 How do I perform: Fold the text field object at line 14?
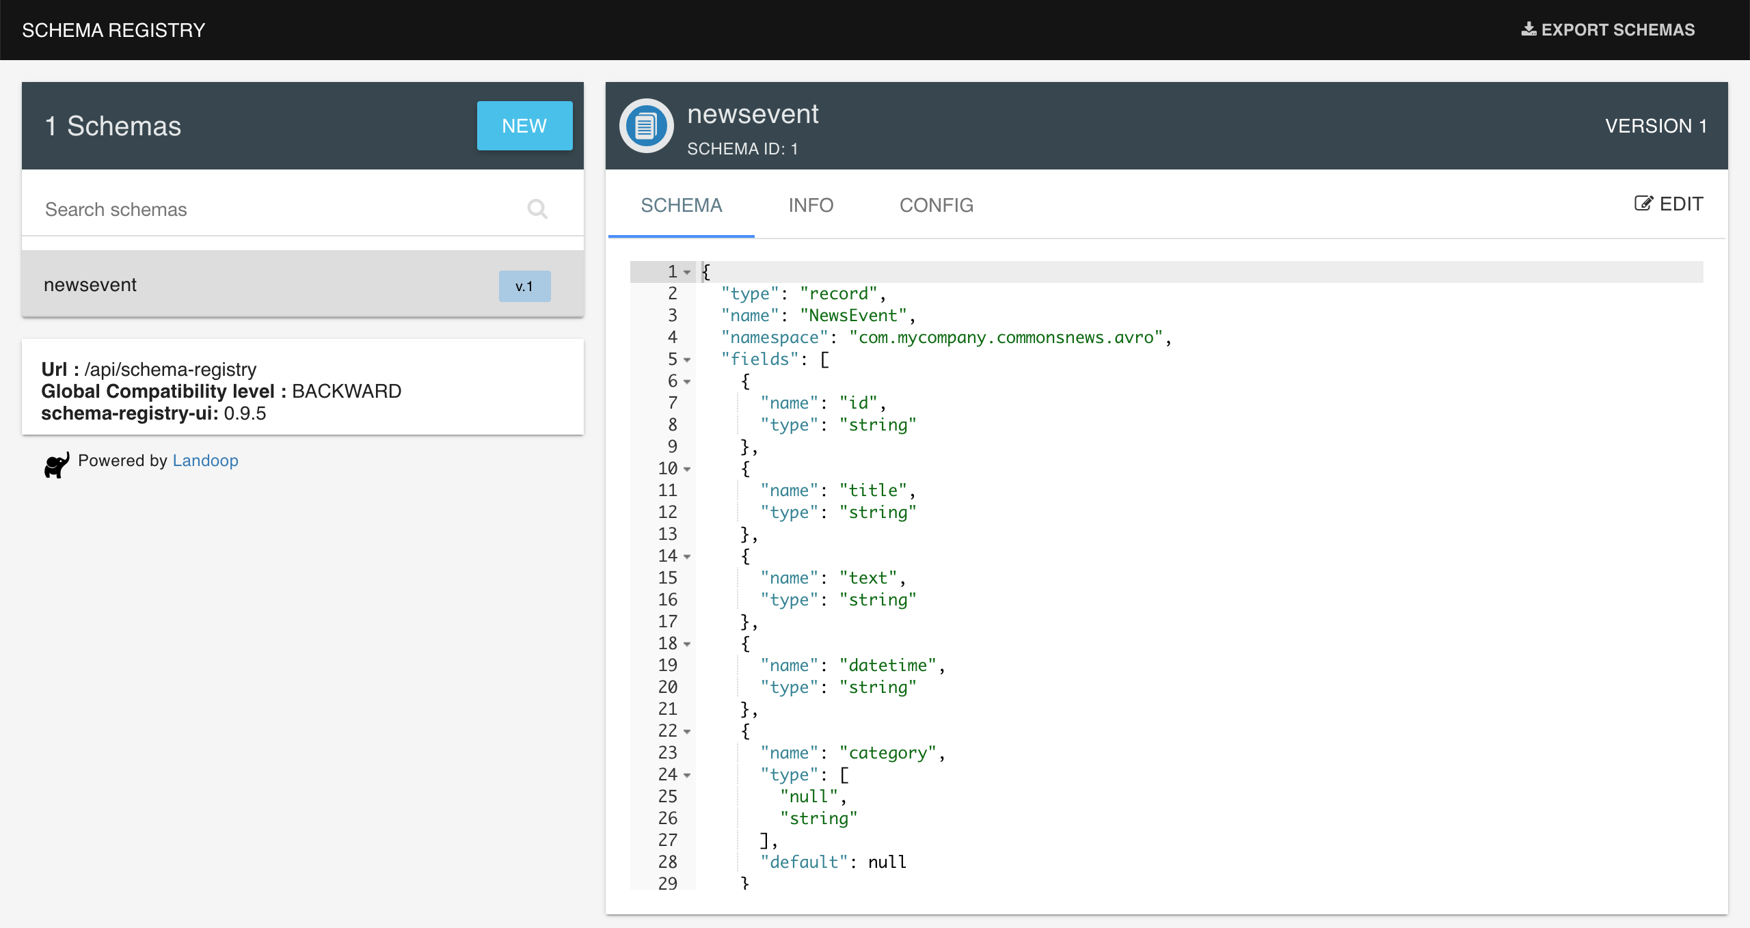[x=687, y=556]
